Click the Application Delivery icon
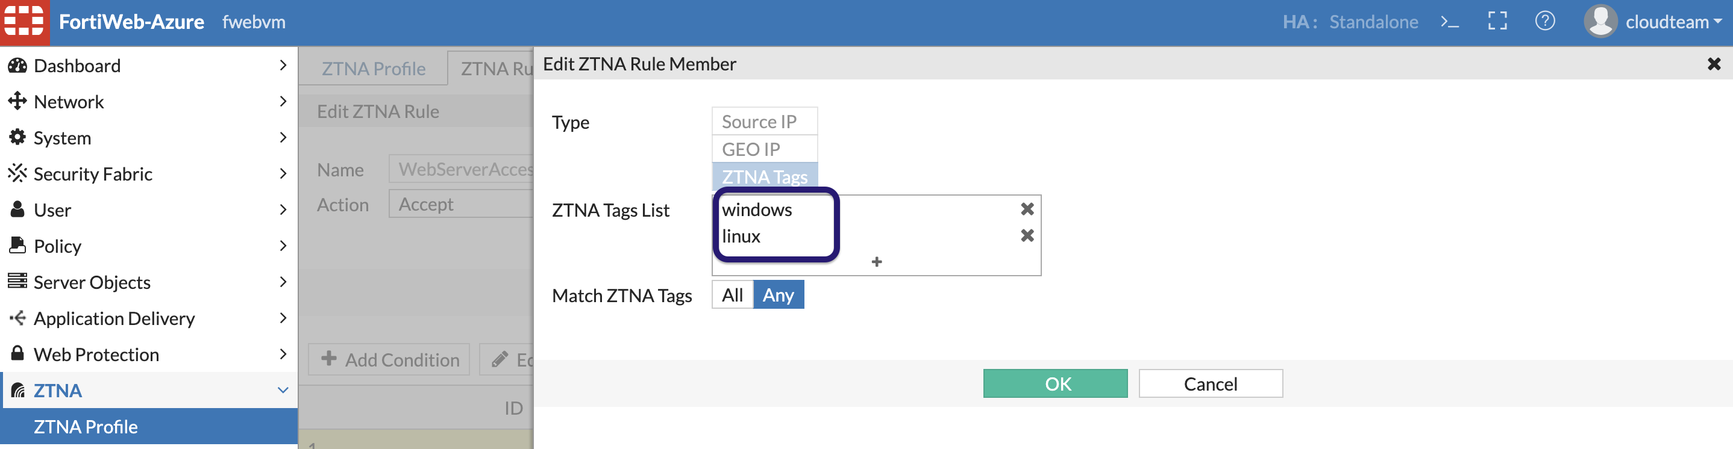 pos(17,317)
